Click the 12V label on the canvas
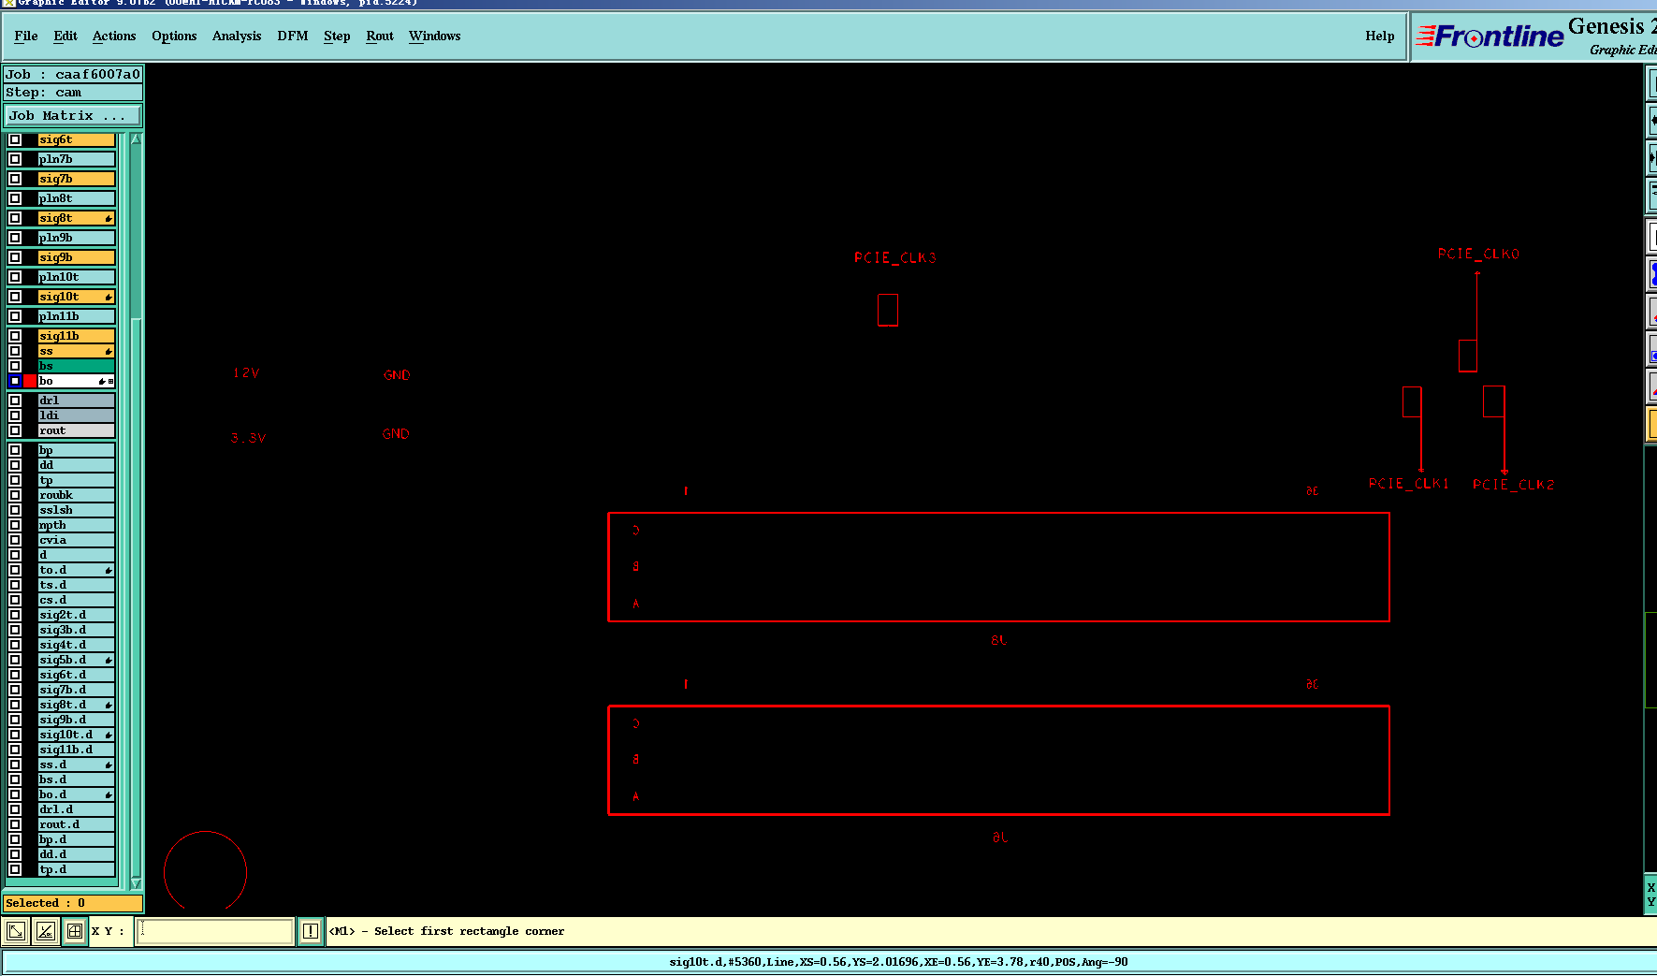Viewport: 1657px width, 976px height. tap(246, 373)
